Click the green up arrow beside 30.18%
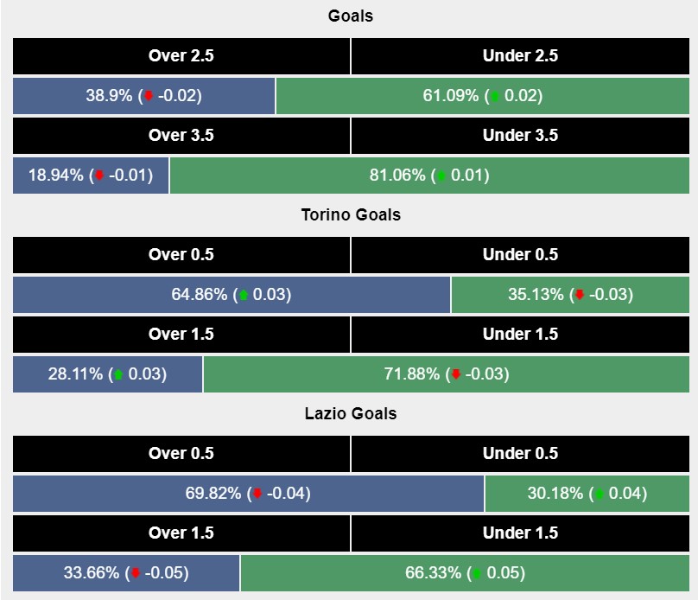Screen dimensions: 698x600 pos(599,494)
